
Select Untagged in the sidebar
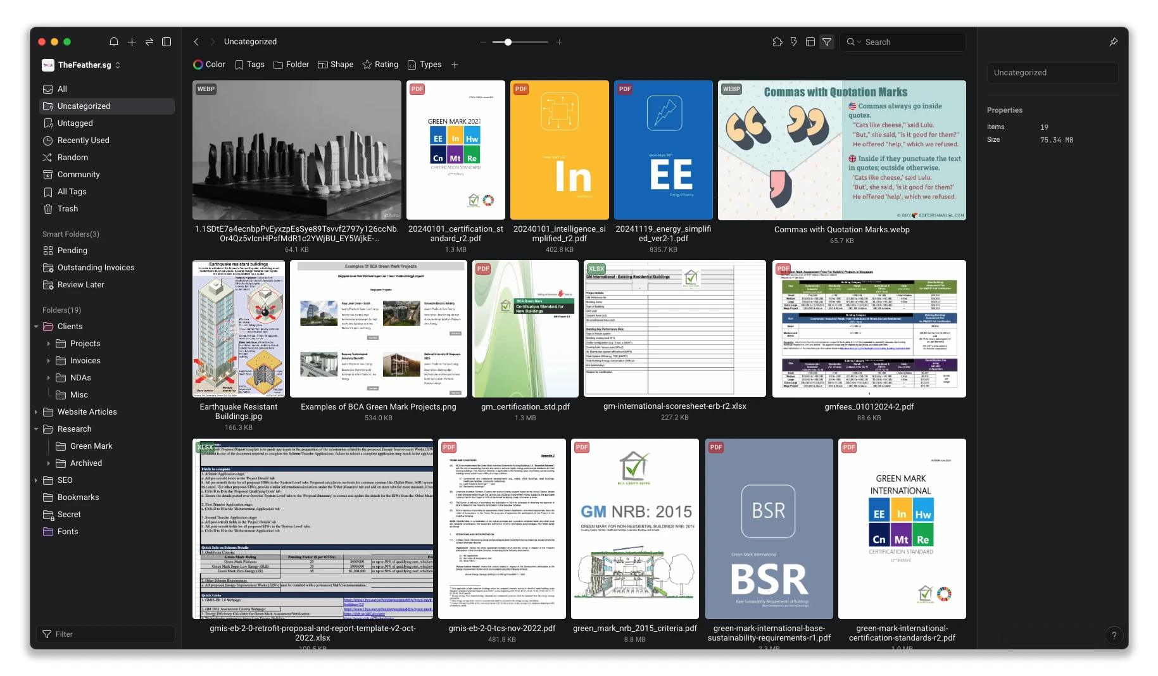107,123
